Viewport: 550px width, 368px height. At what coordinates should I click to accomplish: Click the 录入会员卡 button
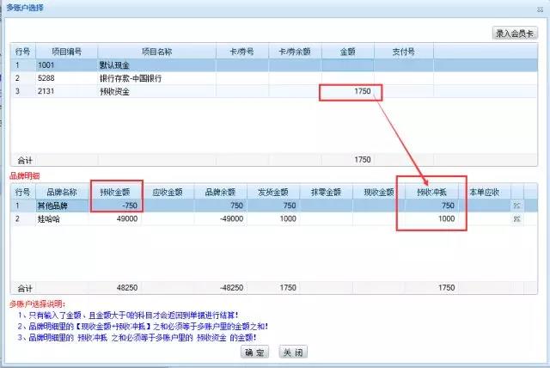click(x=515, y=34)
